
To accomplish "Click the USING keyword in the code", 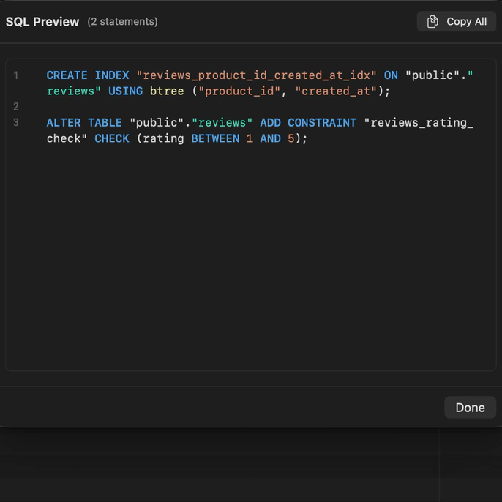I will (x=126, y=91).
